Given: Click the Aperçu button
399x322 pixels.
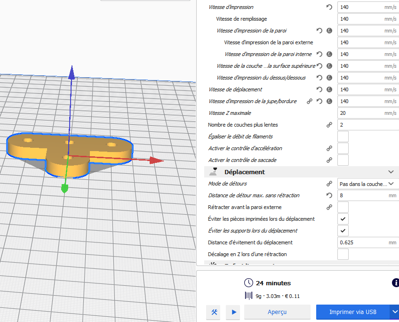Looking at the screenshot, I should pos(277,312).
